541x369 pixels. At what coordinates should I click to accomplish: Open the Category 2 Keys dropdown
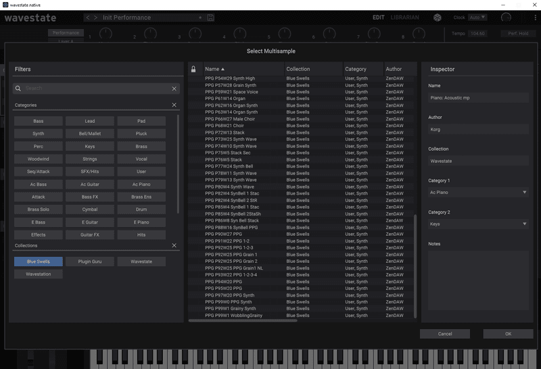tap(478, 224)
